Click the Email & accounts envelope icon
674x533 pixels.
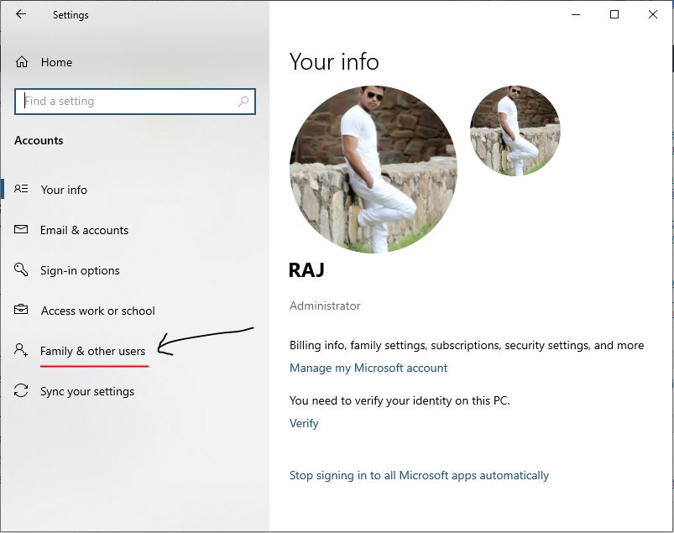tap(20, 229)
